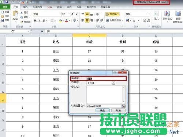
Task: Decrease font size with small A icon
Action: (76, 14)
